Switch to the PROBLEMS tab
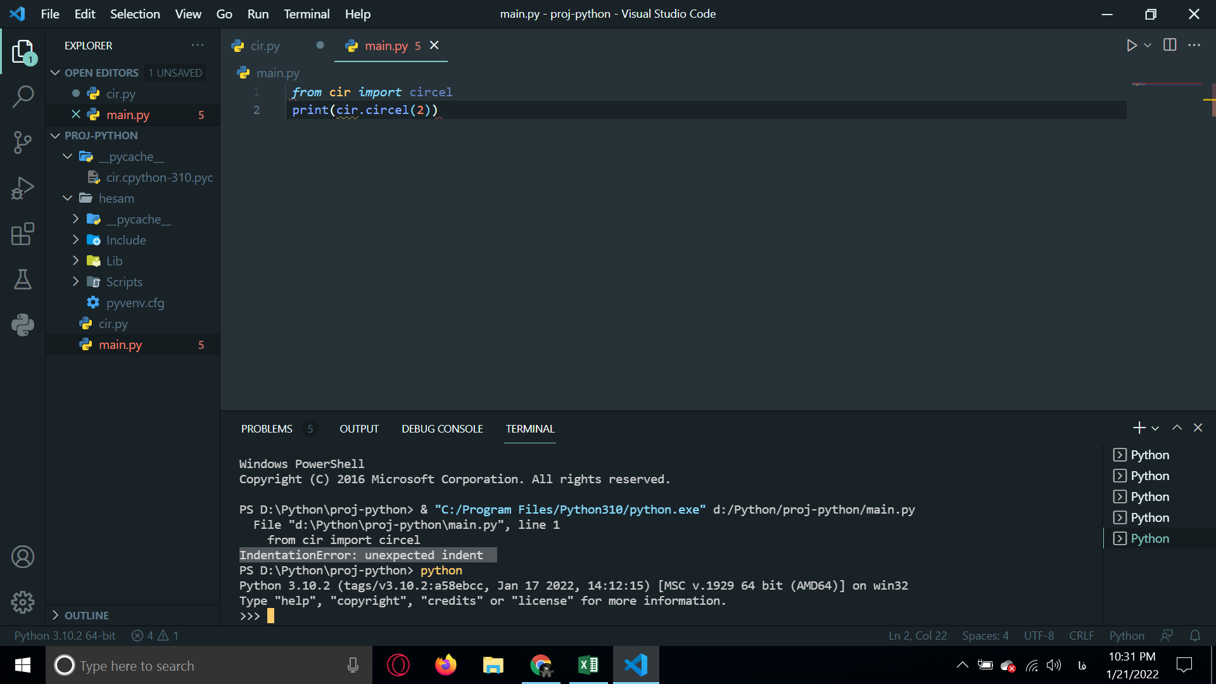Image resolution: width=1216 pixels, height=684 pixels. 267,429
